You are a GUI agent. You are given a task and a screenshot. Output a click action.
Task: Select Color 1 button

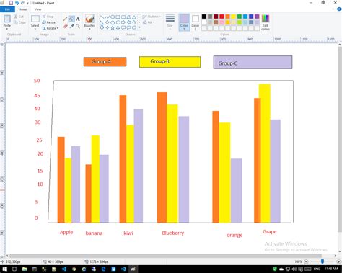coord(184,22)
